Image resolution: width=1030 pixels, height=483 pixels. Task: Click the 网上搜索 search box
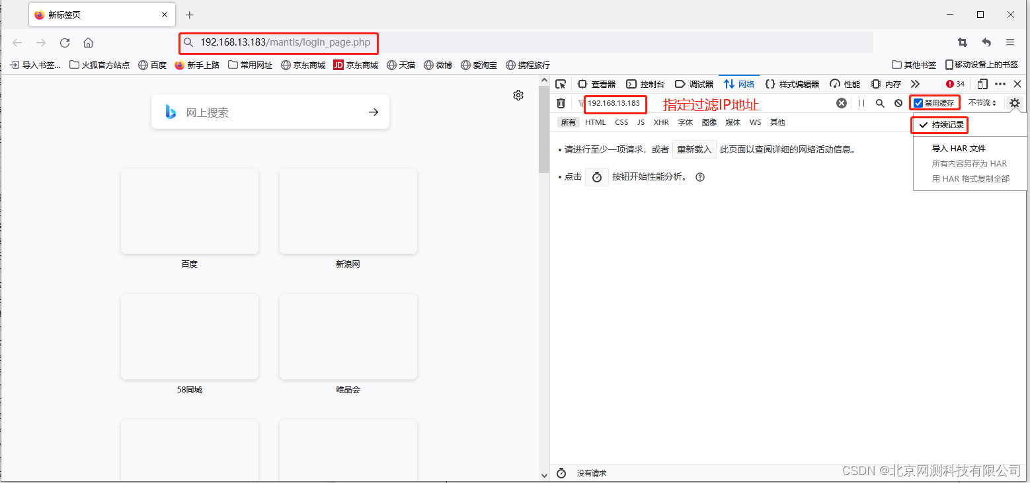point(270,112)
